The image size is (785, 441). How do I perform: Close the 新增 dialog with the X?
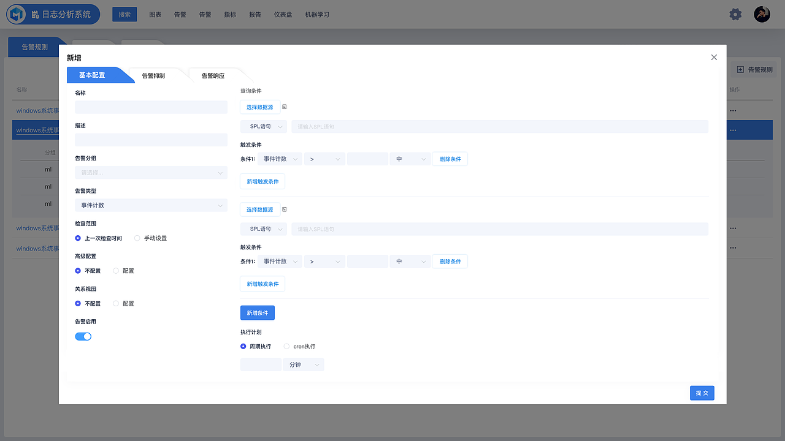pos(714,57)
